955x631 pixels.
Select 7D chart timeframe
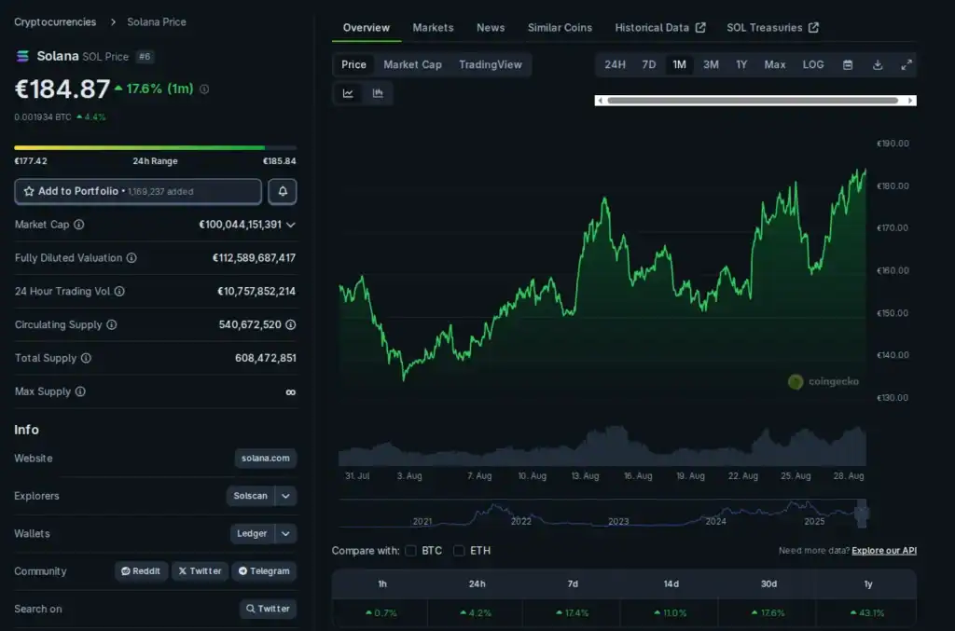(x=649, y=64)
